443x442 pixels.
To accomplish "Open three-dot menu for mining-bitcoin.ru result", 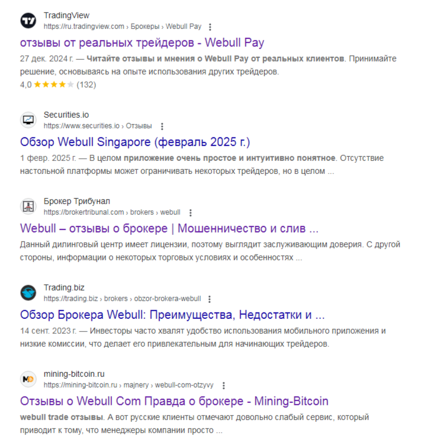I will (x=223, y=385).
